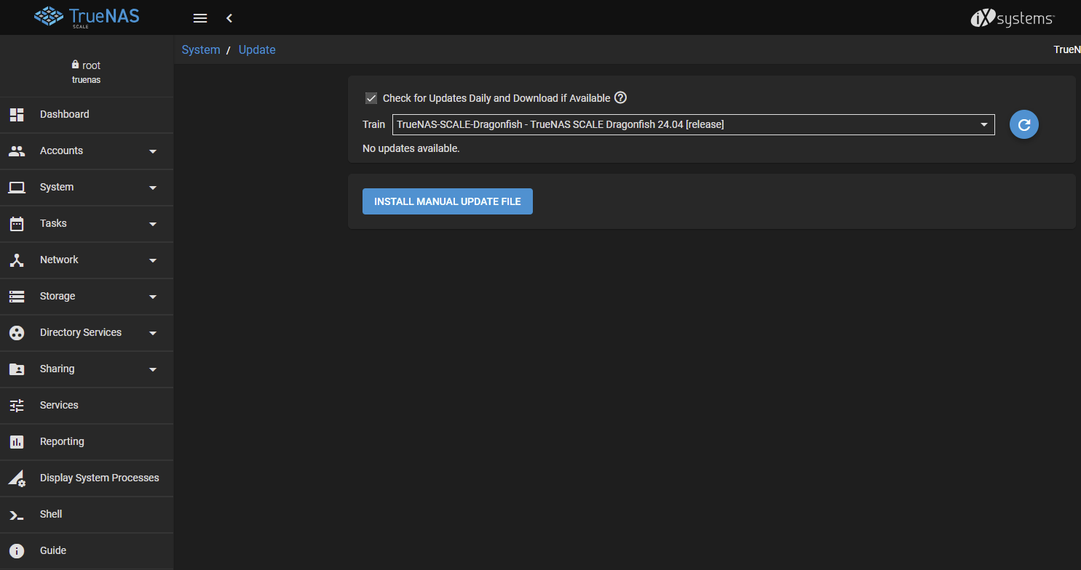Expand the Storage menu section
The width and height of the screenshot is (1081, 570).
click(x=87, y=297)
